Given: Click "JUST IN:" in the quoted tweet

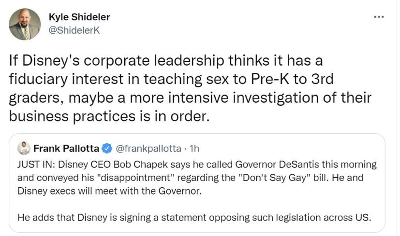Looking at the screenshot, I should point(33,165).
